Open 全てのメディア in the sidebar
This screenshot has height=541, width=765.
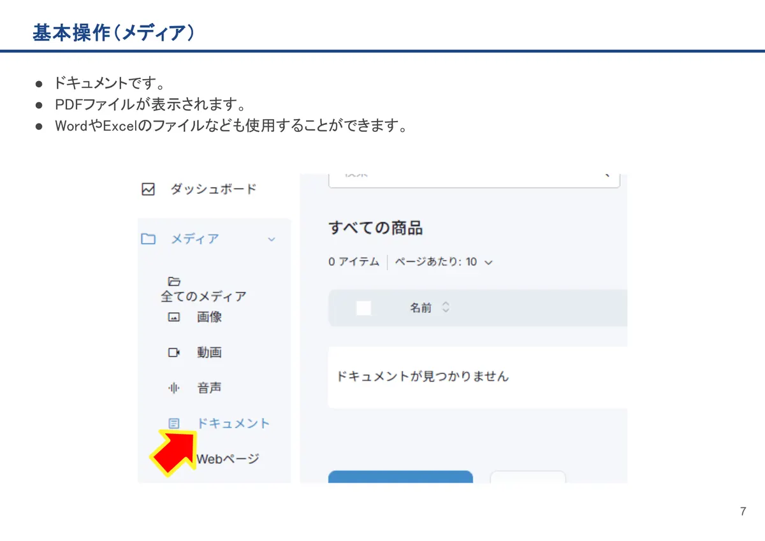pyautogui.click(x=203, y=296)
